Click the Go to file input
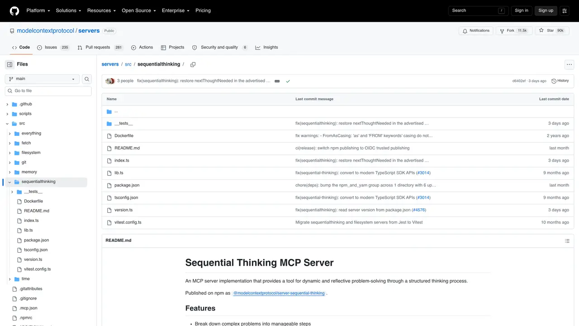This screenshot has height=326, width=579. click(48, 91)
